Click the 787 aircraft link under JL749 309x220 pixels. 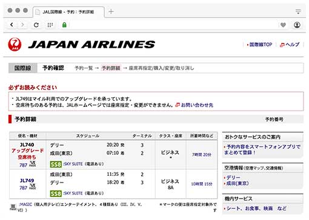tap(23, 188)
